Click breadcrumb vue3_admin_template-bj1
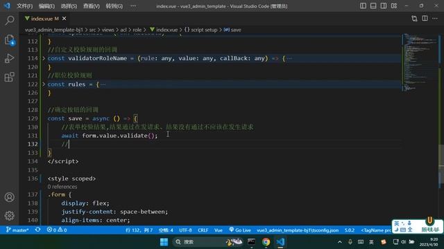The width and height of the screenshot is (444, 249). click(54, 30)
